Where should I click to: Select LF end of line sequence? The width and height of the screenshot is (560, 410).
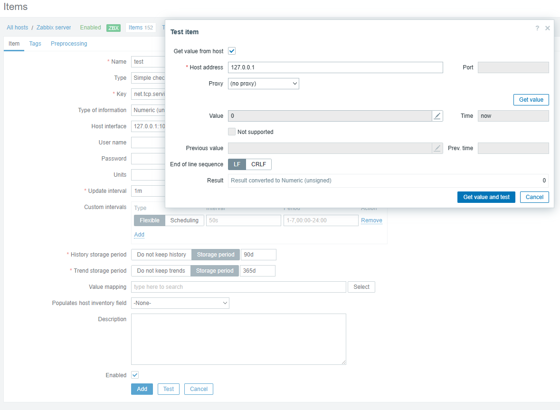[237, 164]
